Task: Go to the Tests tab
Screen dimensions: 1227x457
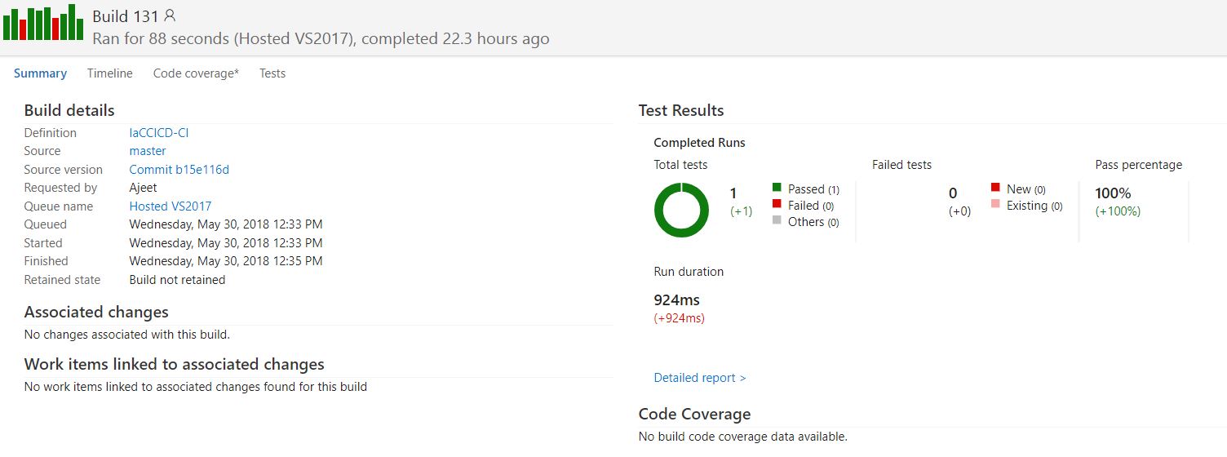Action: click(x=272, y=73)
